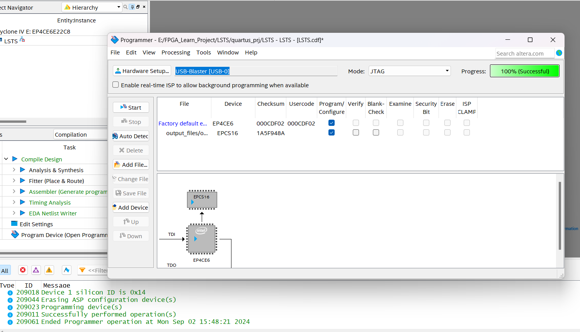Image resolution: width=580 pixels, height=332 pixels.
Task: Open the Compilation task flow dropdown
Action: (80, 134)
